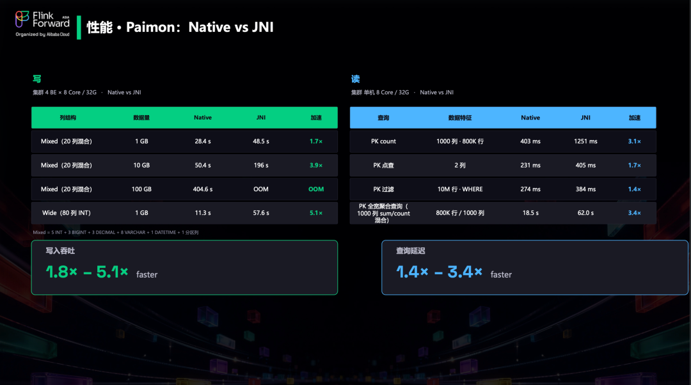
Task: Click the green '1.7×' speedup cell
Action: (316, 141)
